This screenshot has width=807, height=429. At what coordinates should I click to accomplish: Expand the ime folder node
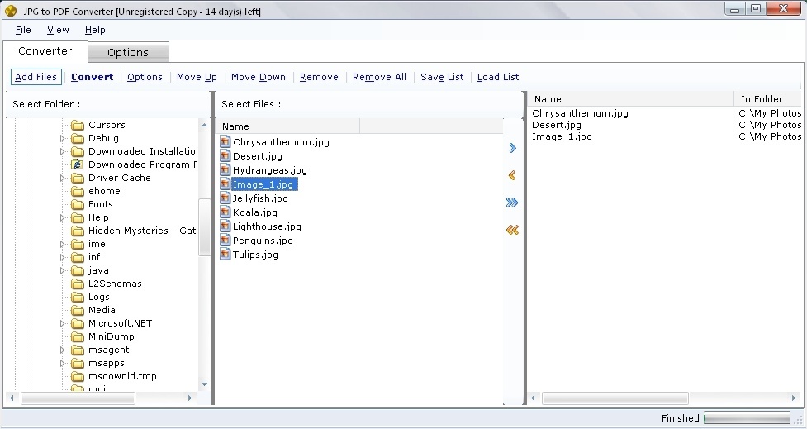coord(62,244)
